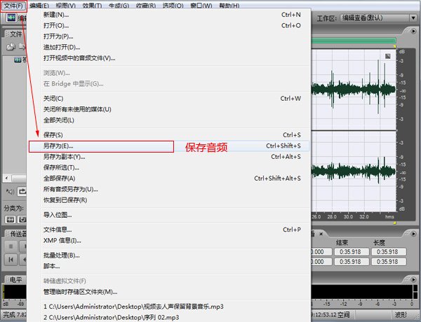Click the 电平 panel tab
The width and height of the screenshot is (421, 322).
[x=16, y=280]
